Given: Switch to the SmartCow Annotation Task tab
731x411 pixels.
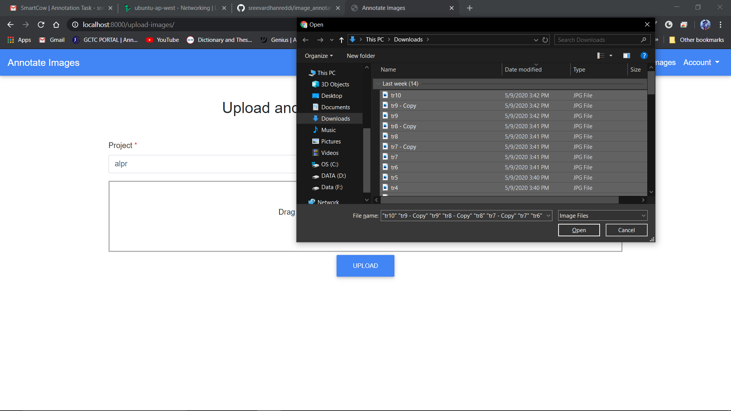Looking at the screenshot, I should (x=61, y=8).
